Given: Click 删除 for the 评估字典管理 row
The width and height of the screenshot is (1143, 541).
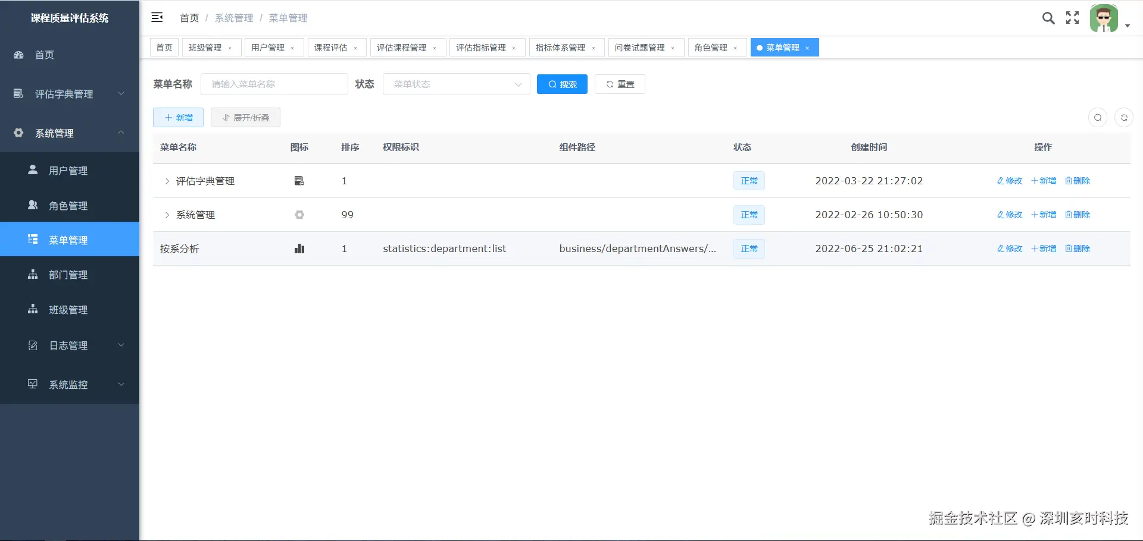Looking at the screenshot, I should [1078, 181].
